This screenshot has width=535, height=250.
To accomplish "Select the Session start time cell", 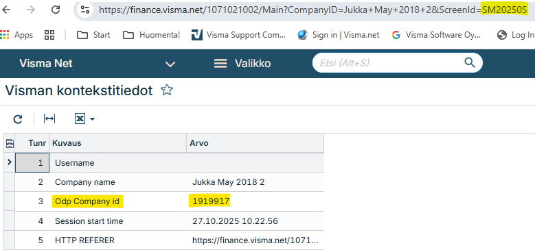I will tap(118, 221).
